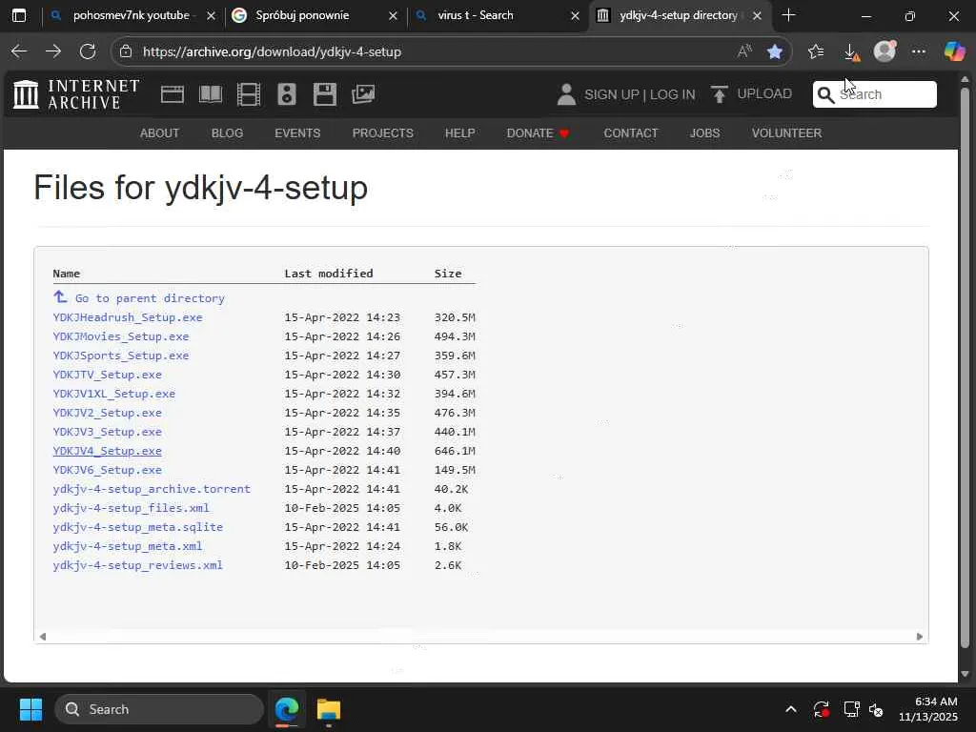Open the Images icon
Image resolution: width=976 pixels, height=732 pixels.
[x=363, y=94]
